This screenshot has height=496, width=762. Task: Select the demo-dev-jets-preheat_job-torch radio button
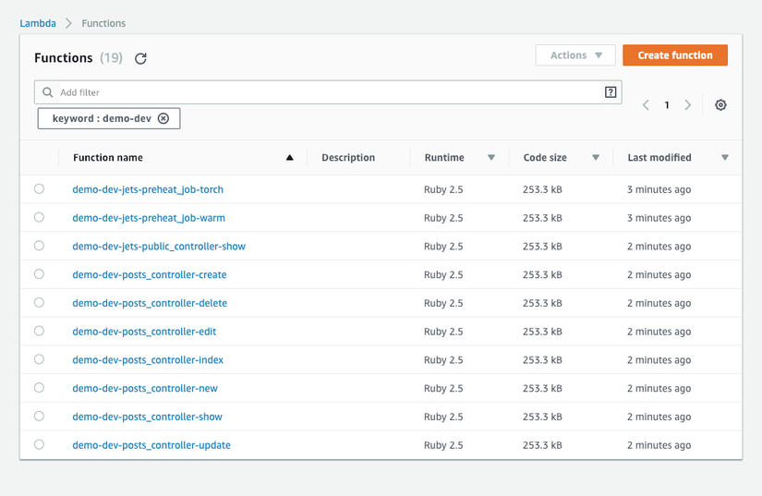pyautogui.click(x=39, y=189)
